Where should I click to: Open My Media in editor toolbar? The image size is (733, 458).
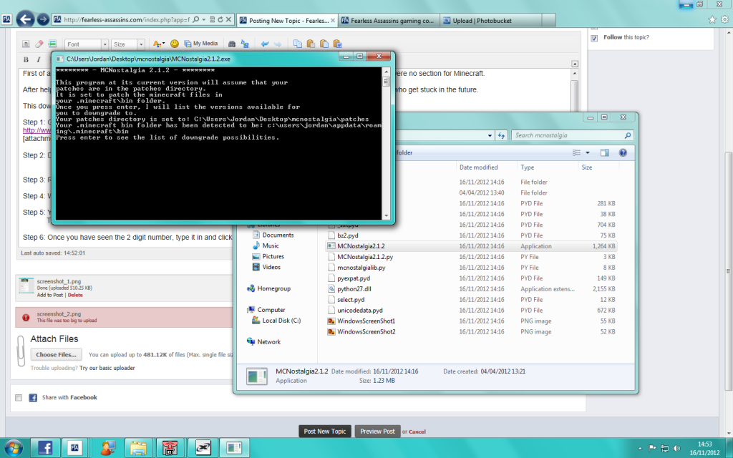pyautogui.click(x=200, y=44)
